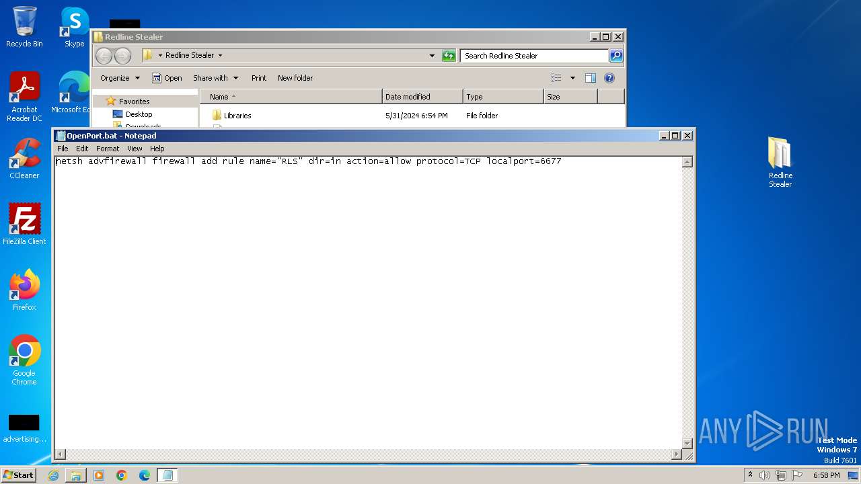
Task: Refresh the Redline Stealer folder view
Action: (449, 56)
